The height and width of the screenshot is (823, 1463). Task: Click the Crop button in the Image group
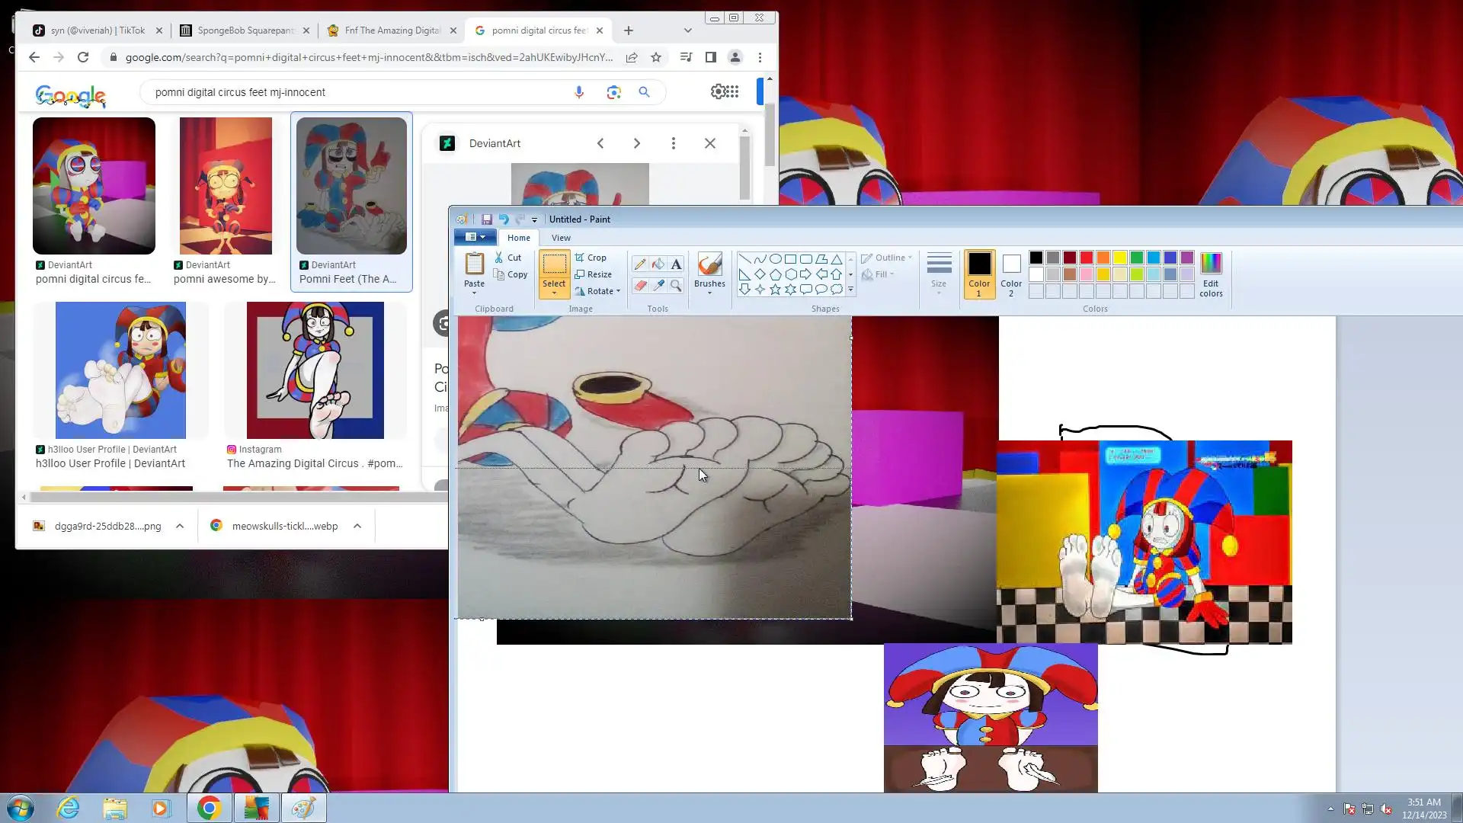(x=591, y=258)
